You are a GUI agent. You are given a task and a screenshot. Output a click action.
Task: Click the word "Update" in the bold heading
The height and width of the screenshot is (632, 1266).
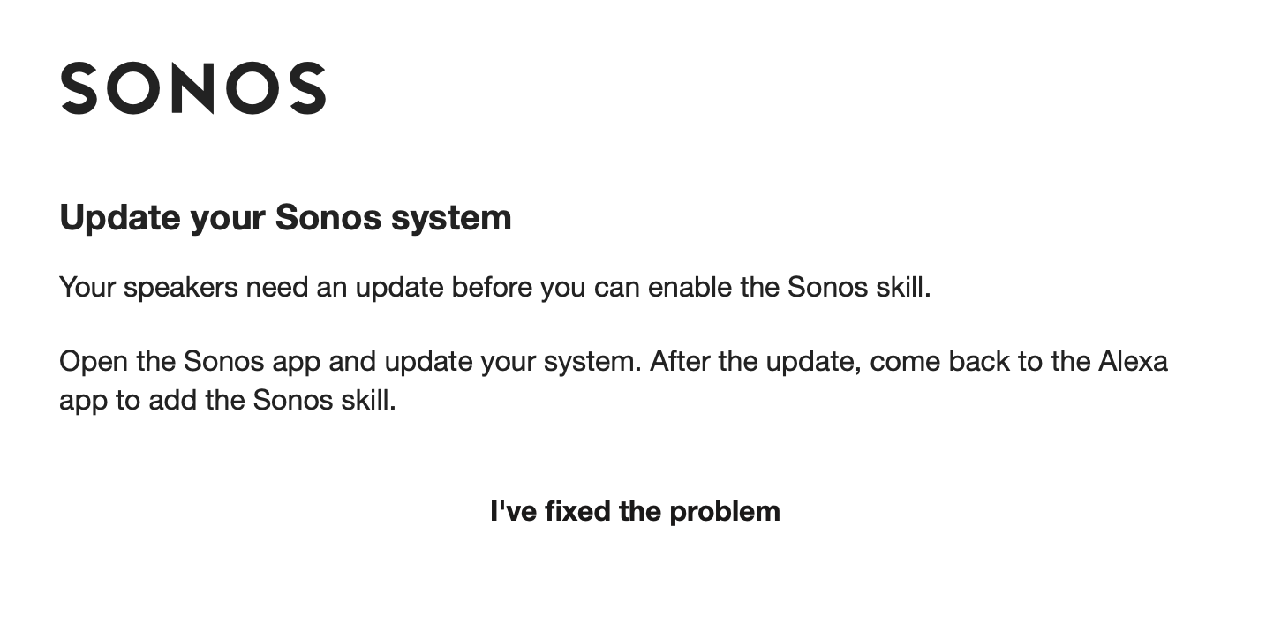pyautogui.click(x=120, y=217)
